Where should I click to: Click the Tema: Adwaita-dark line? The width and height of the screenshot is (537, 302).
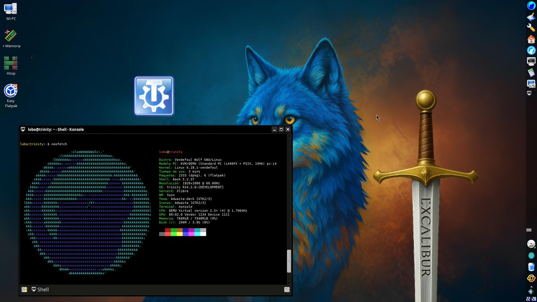coord(185,199)
